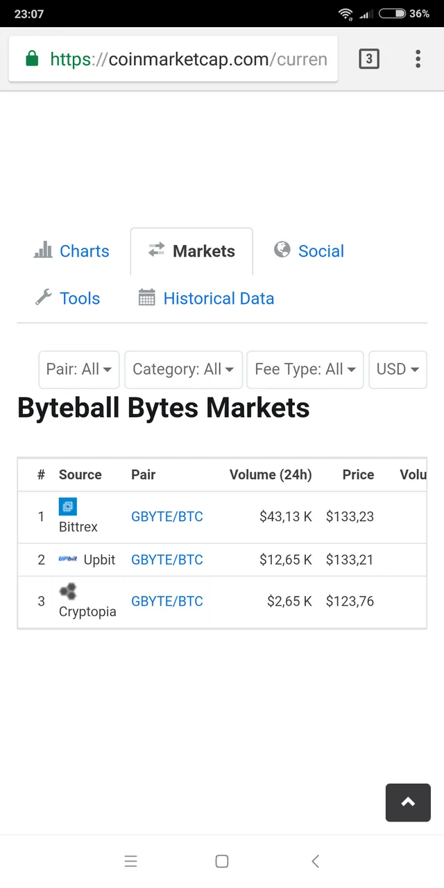Click the Cryptopia source name
Viewport: 444px width, 888px height.
click(x=87, y=612)
